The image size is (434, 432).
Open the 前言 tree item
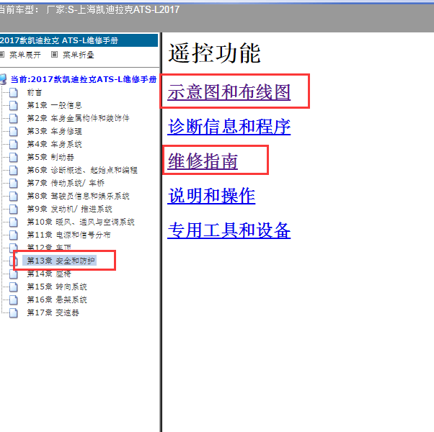tap(35, 93)
